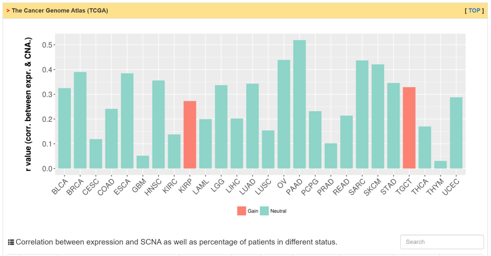Screen dimensions: 491x256
Task: Click the TOP link in header
Action: tap(474, 10)
